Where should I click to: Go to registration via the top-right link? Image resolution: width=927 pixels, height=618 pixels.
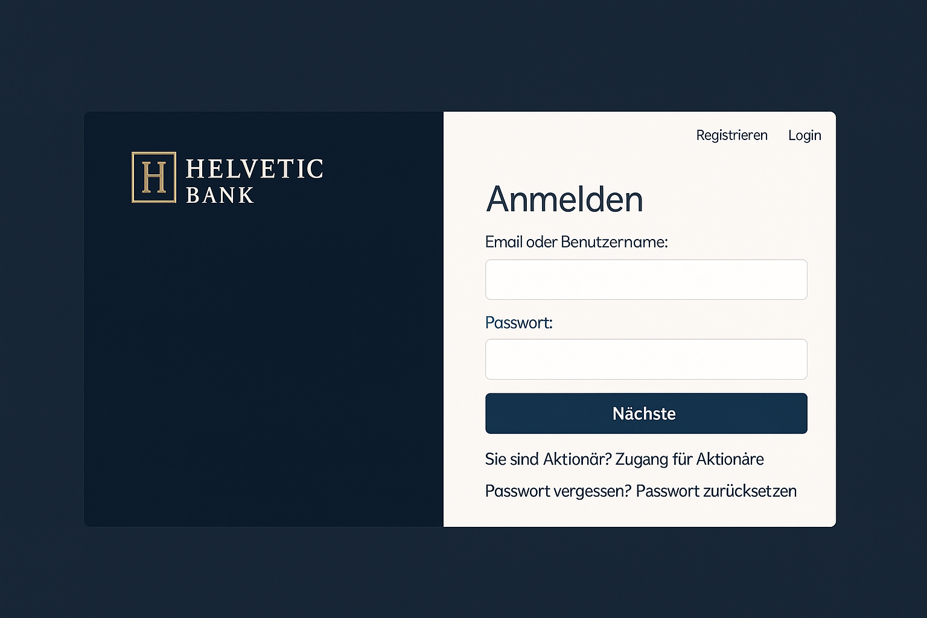coord(731,135)
